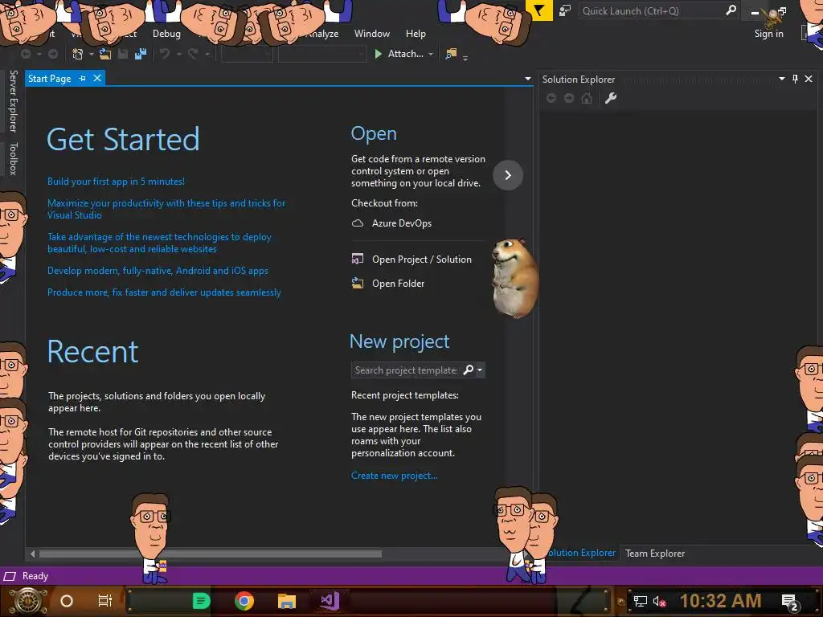Click Produce more, fix faster link
Screen dimensions: 823x617
pos(164,292)
